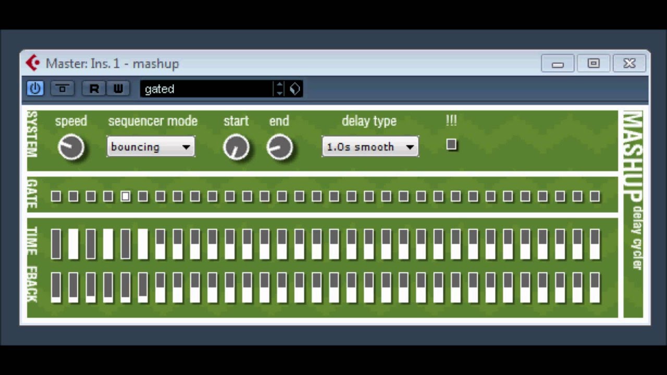This screenshot has width=667, height=375.
Task: Toggle the plugin power bypass button
Action: 35,89
